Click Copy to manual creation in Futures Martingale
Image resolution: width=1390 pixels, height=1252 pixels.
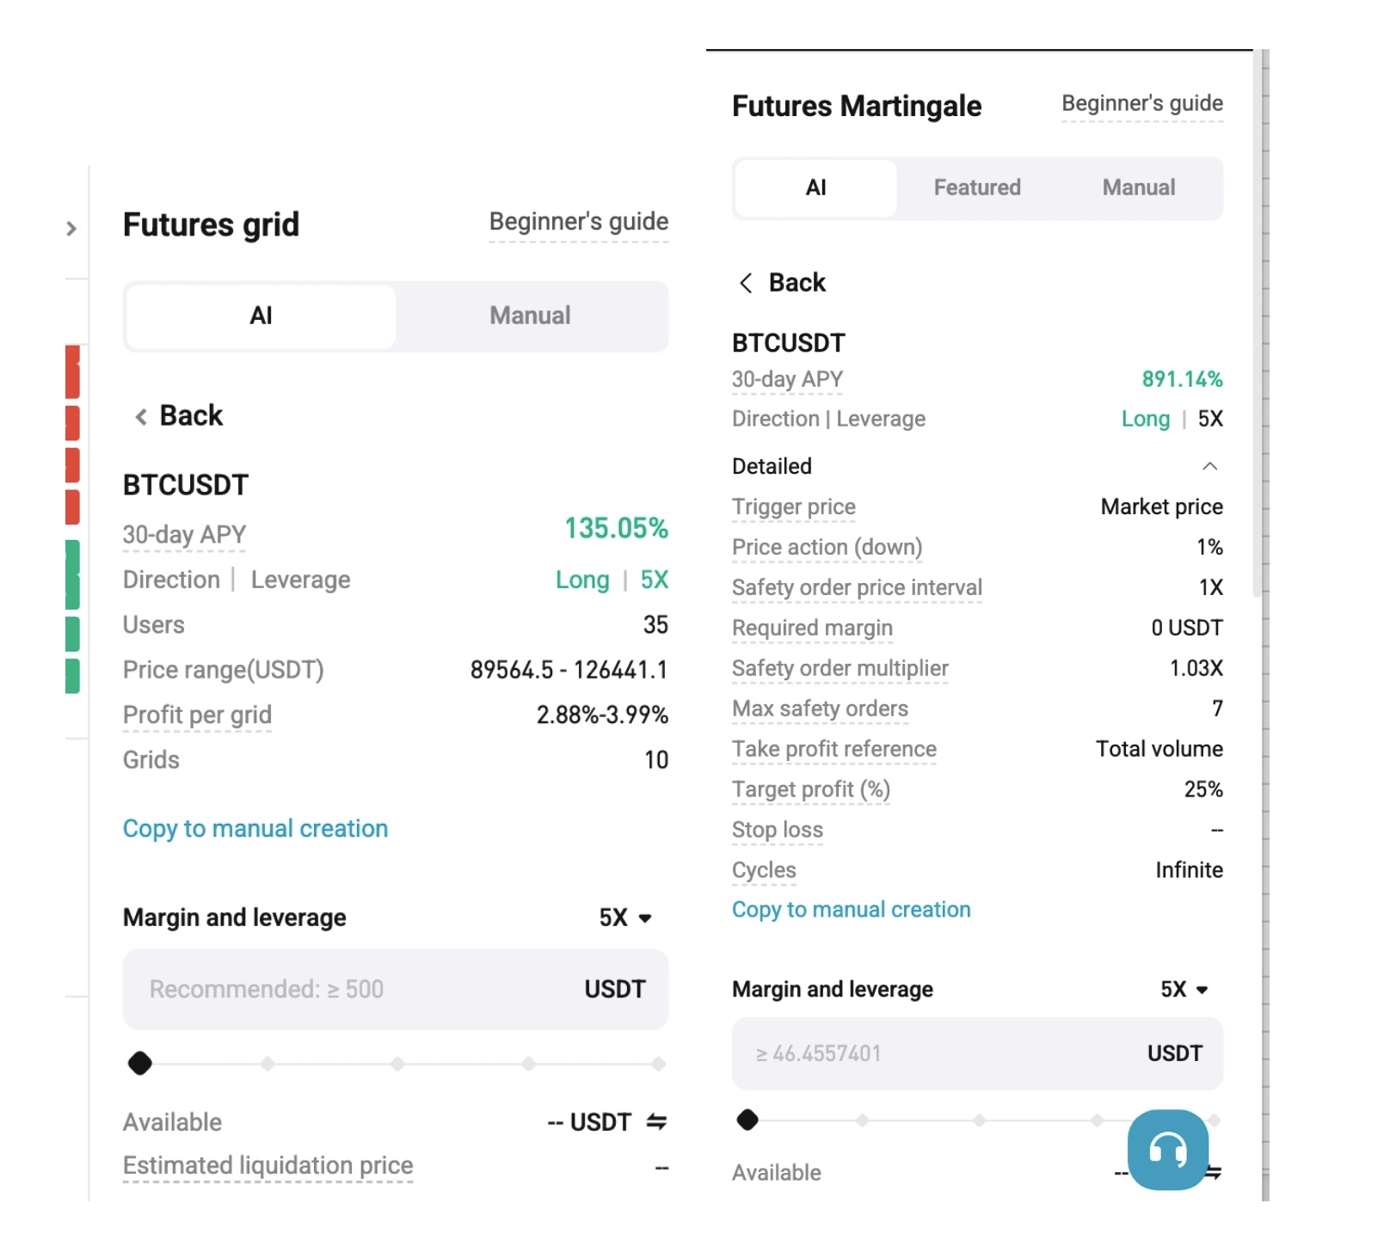coord(851,909)
